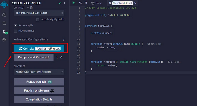
Task: Run the script with the green play icon
Action: (74, 3)
